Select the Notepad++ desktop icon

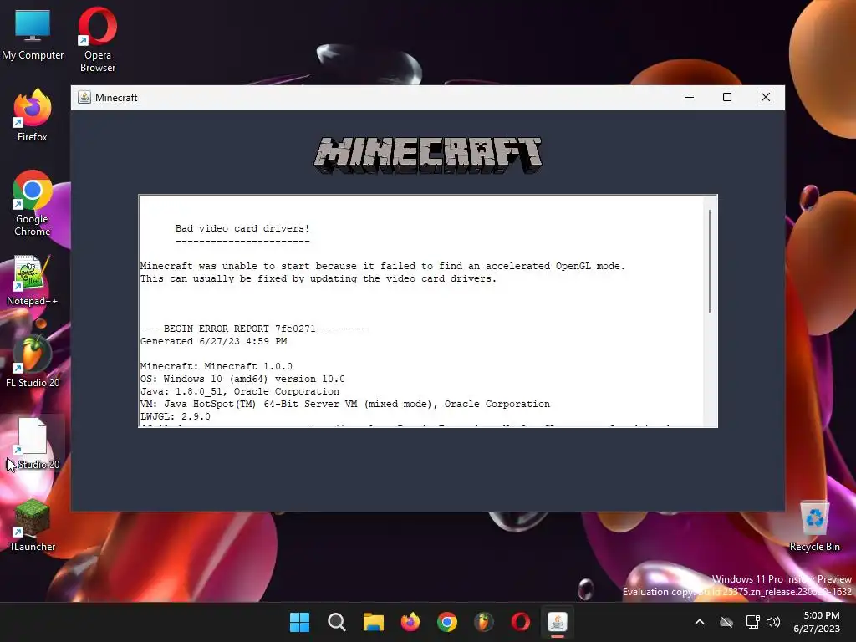[x=33, y=280]
